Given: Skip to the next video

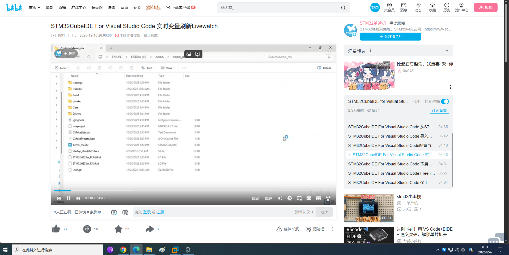Looking at the screenshot, I should (x=78, y=198).
